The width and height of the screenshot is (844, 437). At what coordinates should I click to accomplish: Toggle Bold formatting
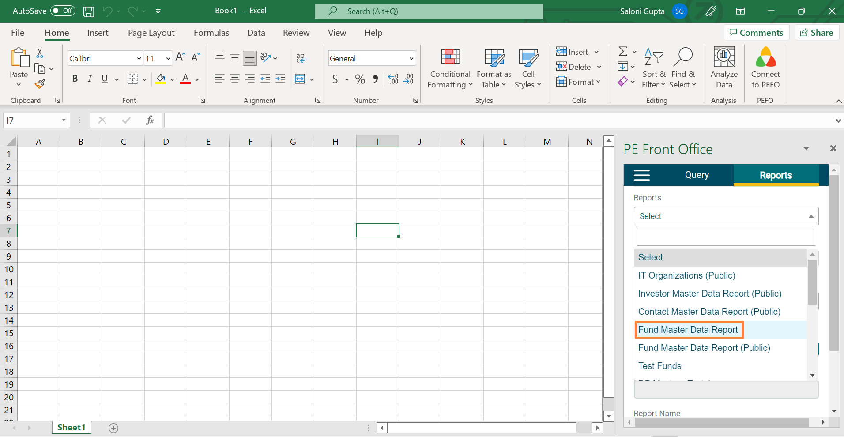75,79
